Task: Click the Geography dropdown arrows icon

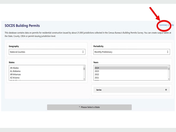Action: (83, 52)
